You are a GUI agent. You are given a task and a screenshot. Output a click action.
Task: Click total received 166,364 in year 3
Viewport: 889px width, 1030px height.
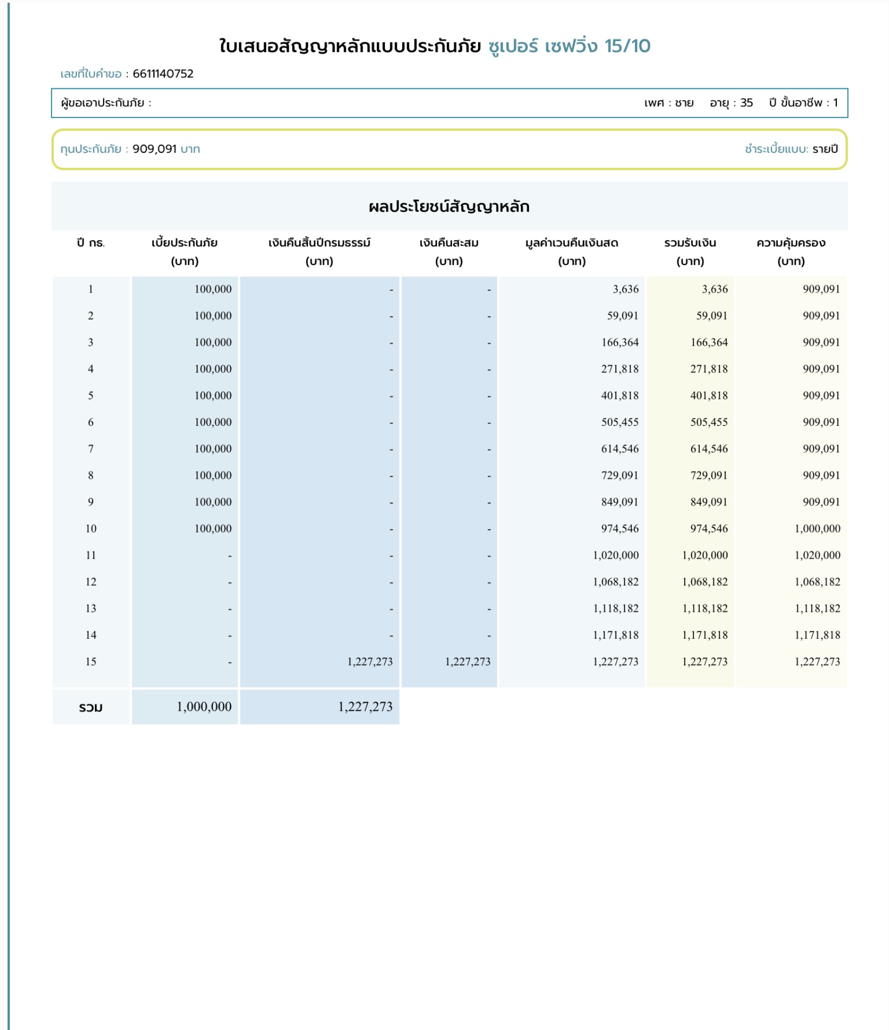pyautogui.click(x=709, y=342)
